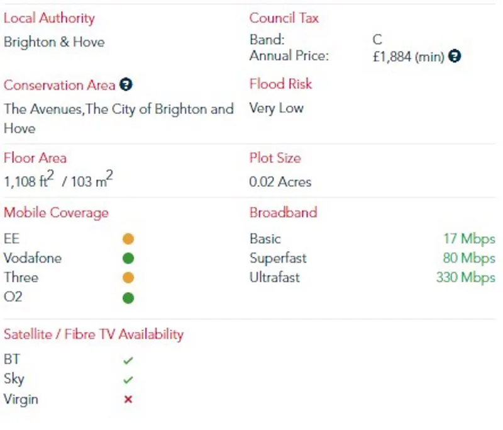The image size is (503, 430).
Task: Select the Broadband section heading
Action: pyautogui.click(x=284, y=212)
